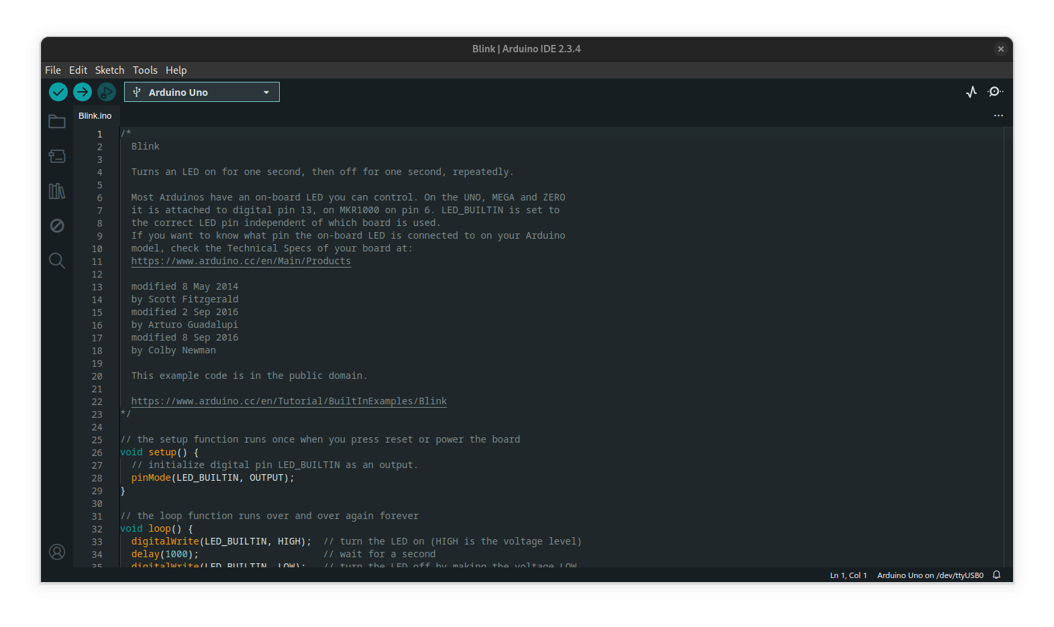Click 'Arduino Uno on /dev/ttyUSB0' status text

931,575
